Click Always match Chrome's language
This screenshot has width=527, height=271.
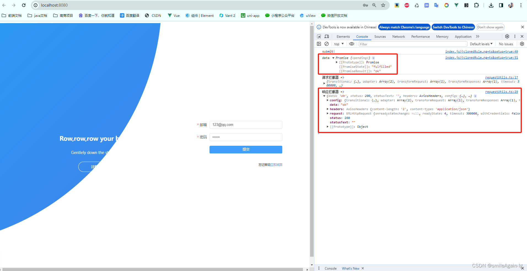tap(404, 27)
